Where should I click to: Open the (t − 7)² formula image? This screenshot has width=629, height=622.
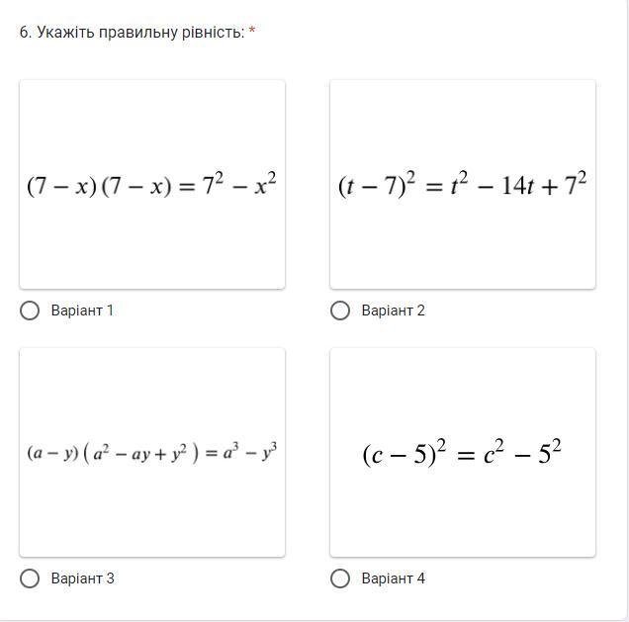click(x=463, y=185)
